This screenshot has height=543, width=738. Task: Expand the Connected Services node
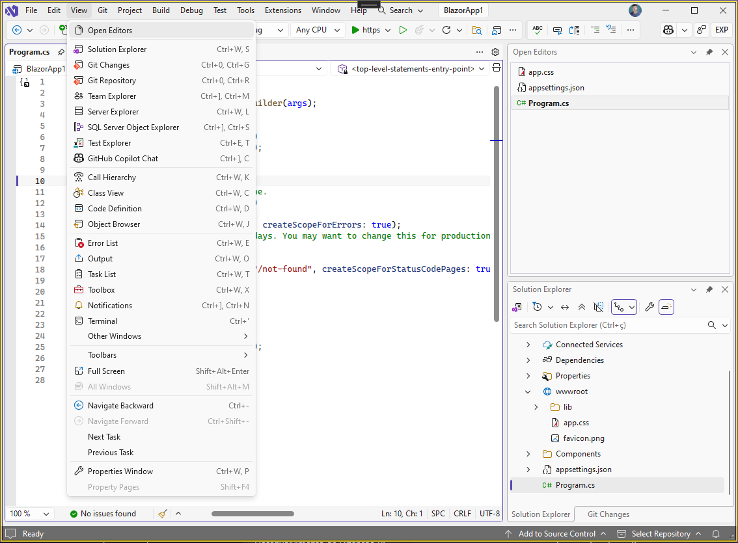click(528, 345)
